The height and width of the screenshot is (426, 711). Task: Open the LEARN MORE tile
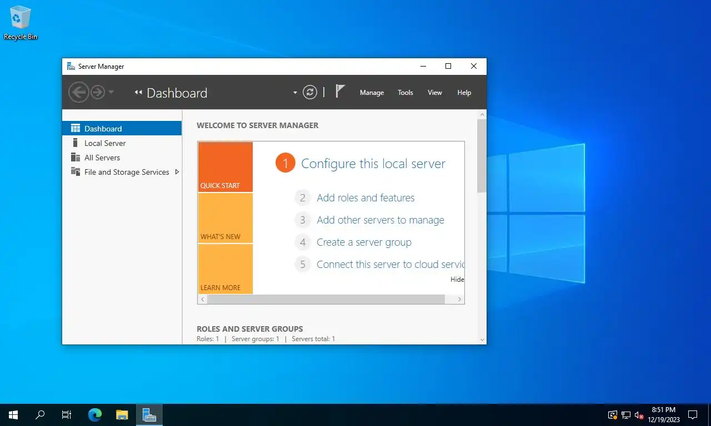tap(226, 269)
